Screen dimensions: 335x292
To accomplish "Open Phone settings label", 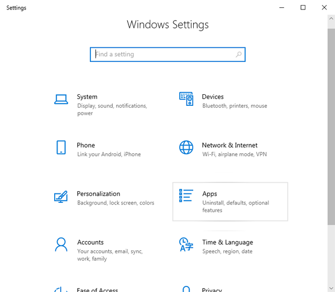I will [86, 145].
